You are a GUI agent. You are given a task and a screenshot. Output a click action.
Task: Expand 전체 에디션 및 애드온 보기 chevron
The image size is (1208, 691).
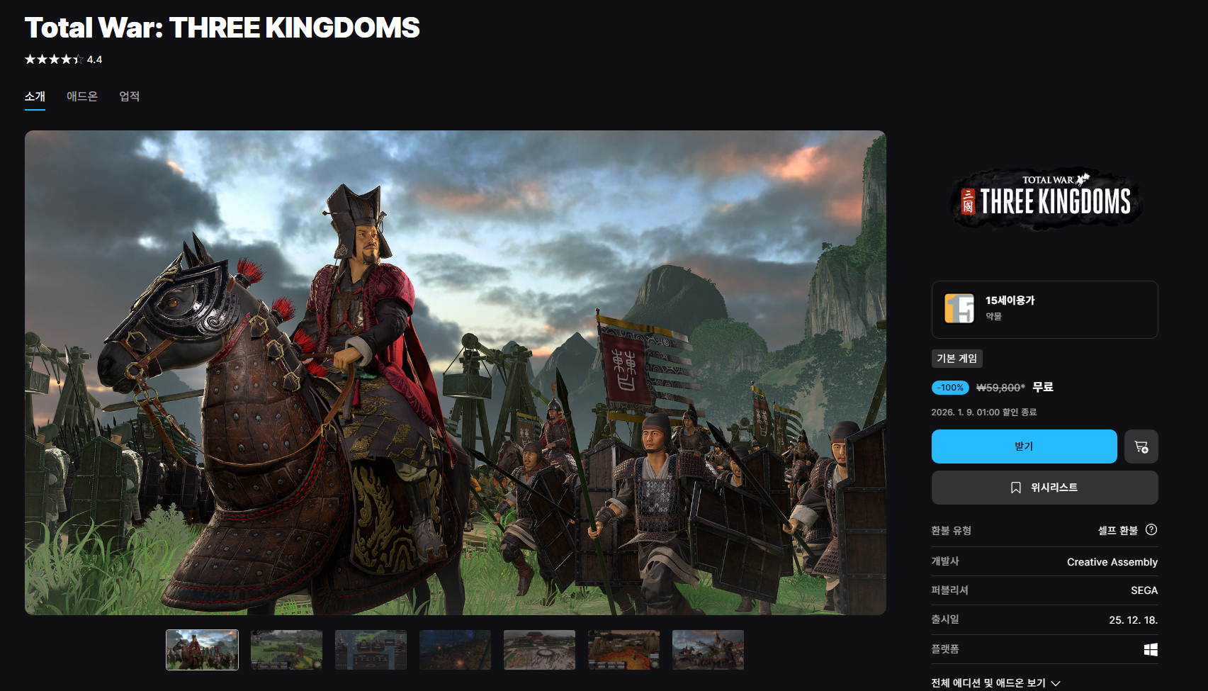pos(1056,683)
